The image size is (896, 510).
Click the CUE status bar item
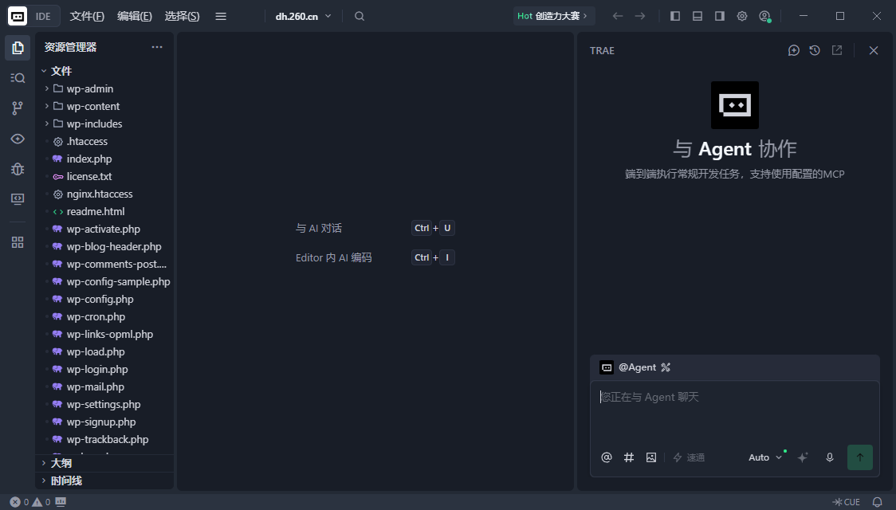click(x=847, y=502)
